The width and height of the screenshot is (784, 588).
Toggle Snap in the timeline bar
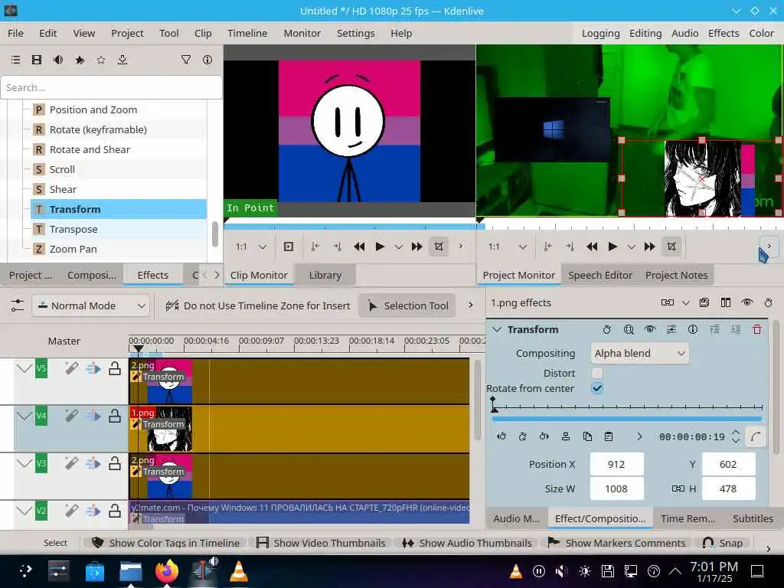point(723,543)
